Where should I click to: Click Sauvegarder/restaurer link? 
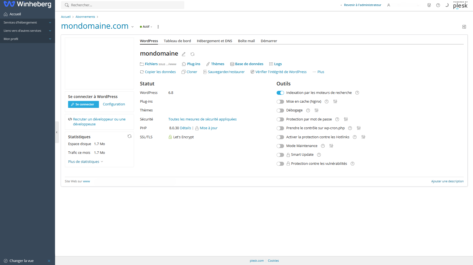click(224, 72)
